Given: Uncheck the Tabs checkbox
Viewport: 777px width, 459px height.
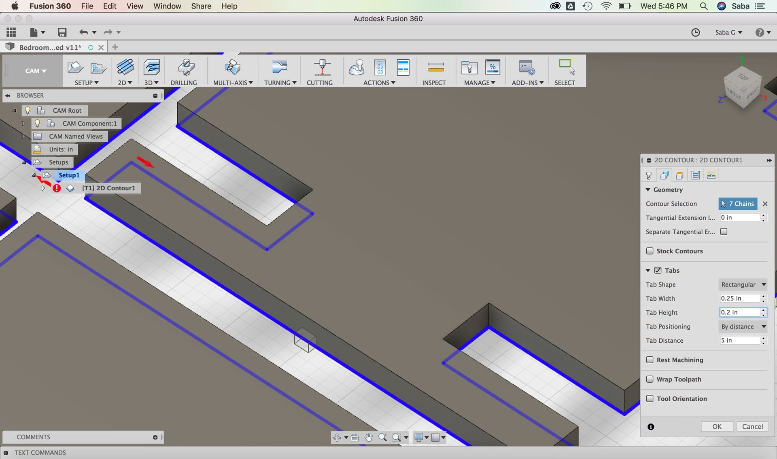Looking at the screenshot, I should click(x=658, y=270).
